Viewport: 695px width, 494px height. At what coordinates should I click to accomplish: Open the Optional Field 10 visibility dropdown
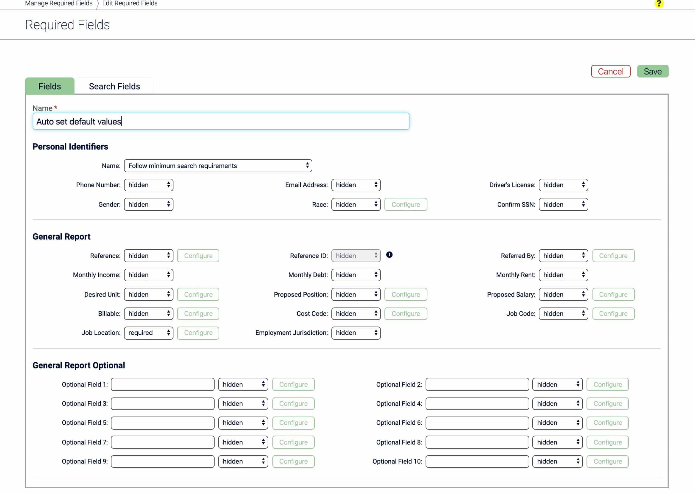click(x=558, y=461)
